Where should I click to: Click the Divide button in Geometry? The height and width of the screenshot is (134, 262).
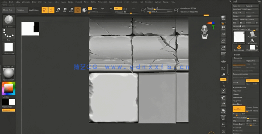[239, 82]
